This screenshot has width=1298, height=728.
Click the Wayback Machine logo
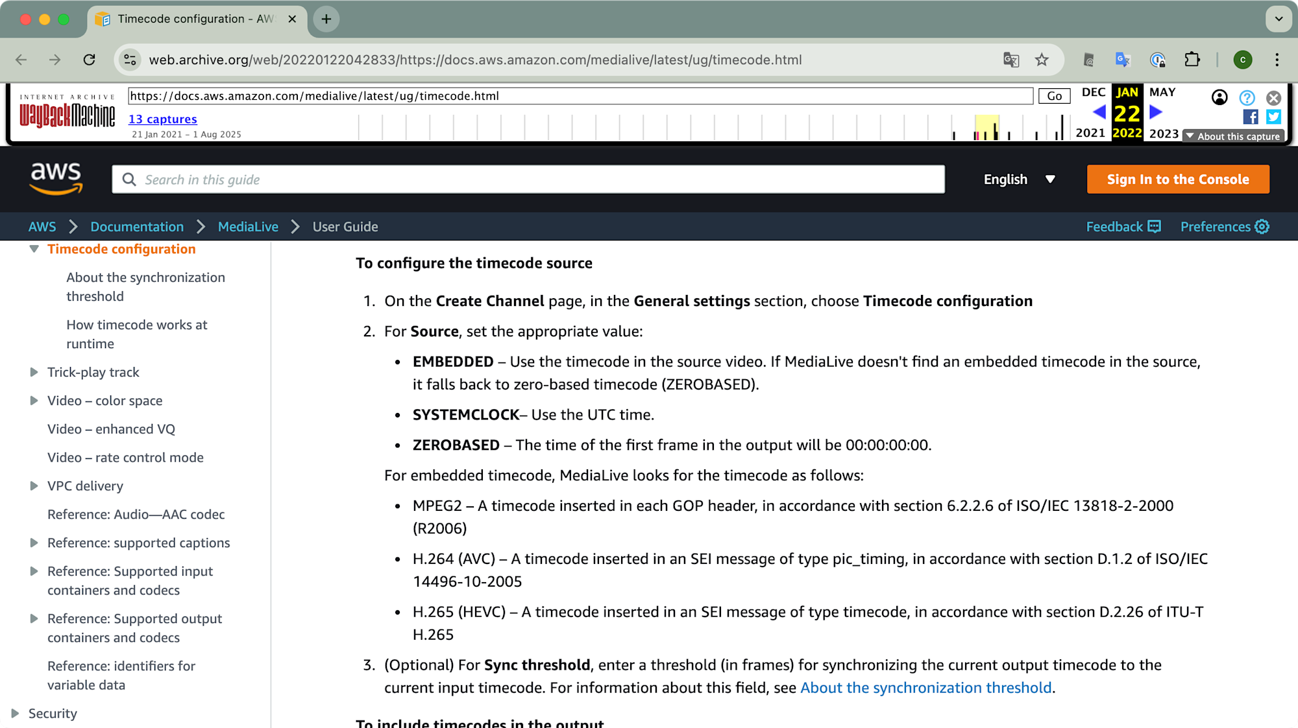[67, 112]
